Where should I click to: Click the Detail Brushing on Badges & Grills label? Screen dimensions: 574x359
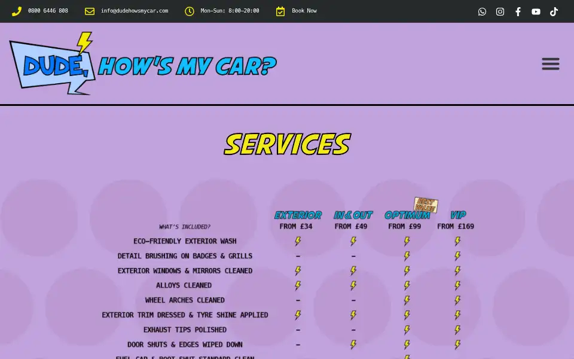tap(185, 255)
